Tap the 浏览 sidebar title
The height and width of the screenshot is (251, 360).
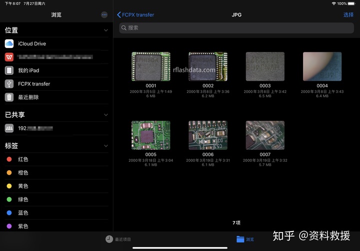coord(56,15)
